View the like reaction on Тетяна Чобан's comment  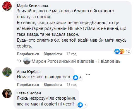(80, 105)
